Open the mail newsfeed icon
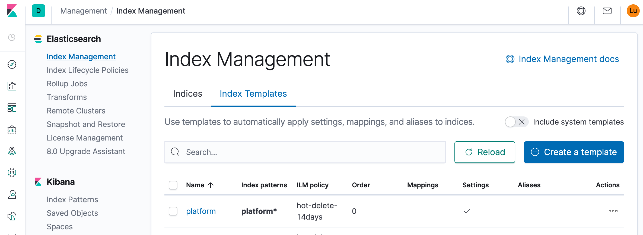643x235 pixels. pyautogui.click(x=607, y=11)
